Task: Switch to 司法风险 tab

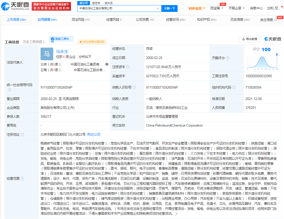Action: (x=81, y=20)
